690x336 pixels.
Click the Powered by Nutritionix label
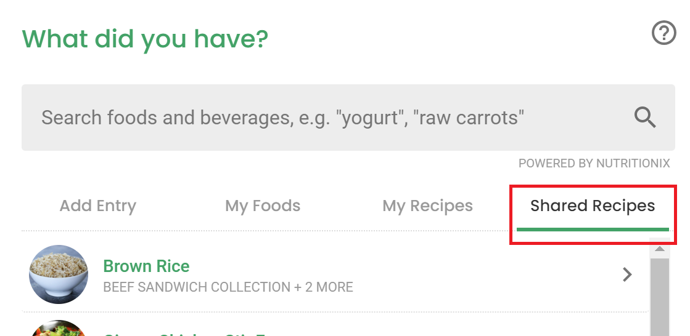click(x=594, y=164)
